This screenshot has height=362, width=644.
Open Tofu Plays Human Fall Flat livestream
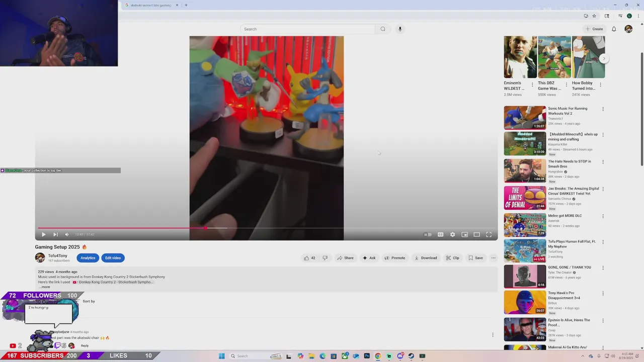click(x=525, y=250)
